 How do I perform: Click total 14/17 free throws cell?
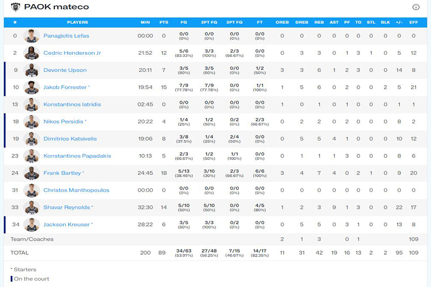260,252
